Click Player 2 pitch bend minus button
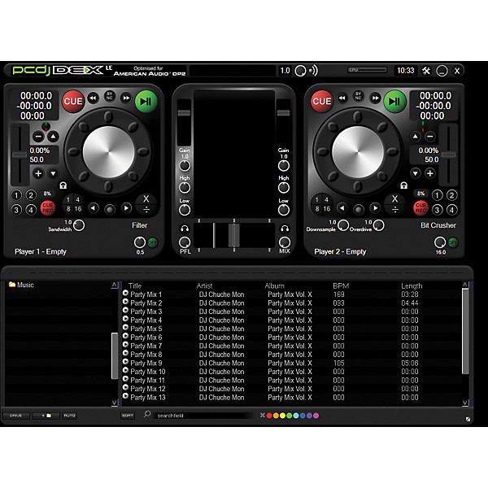The width and height of the screenshot is (488, 488). 430,137
